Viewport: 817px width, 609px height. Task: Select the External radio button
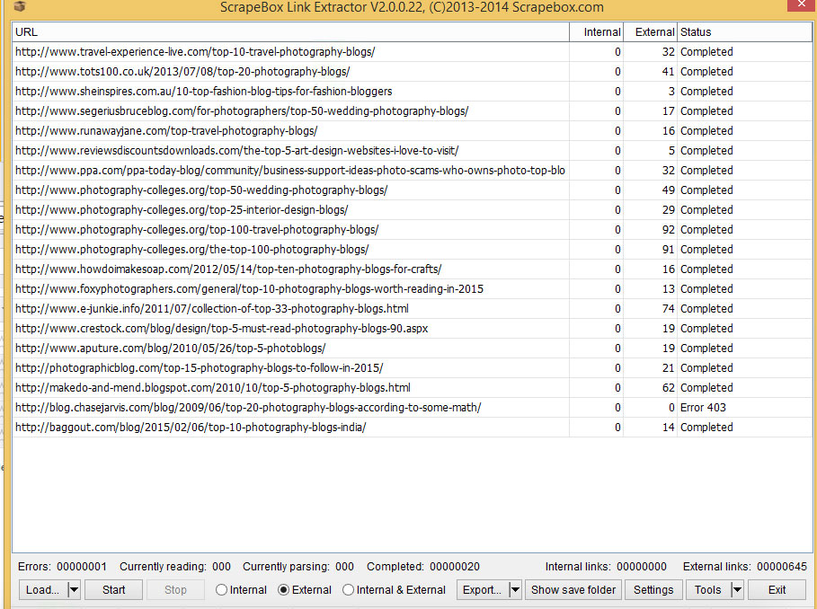(x=284, y=590)
